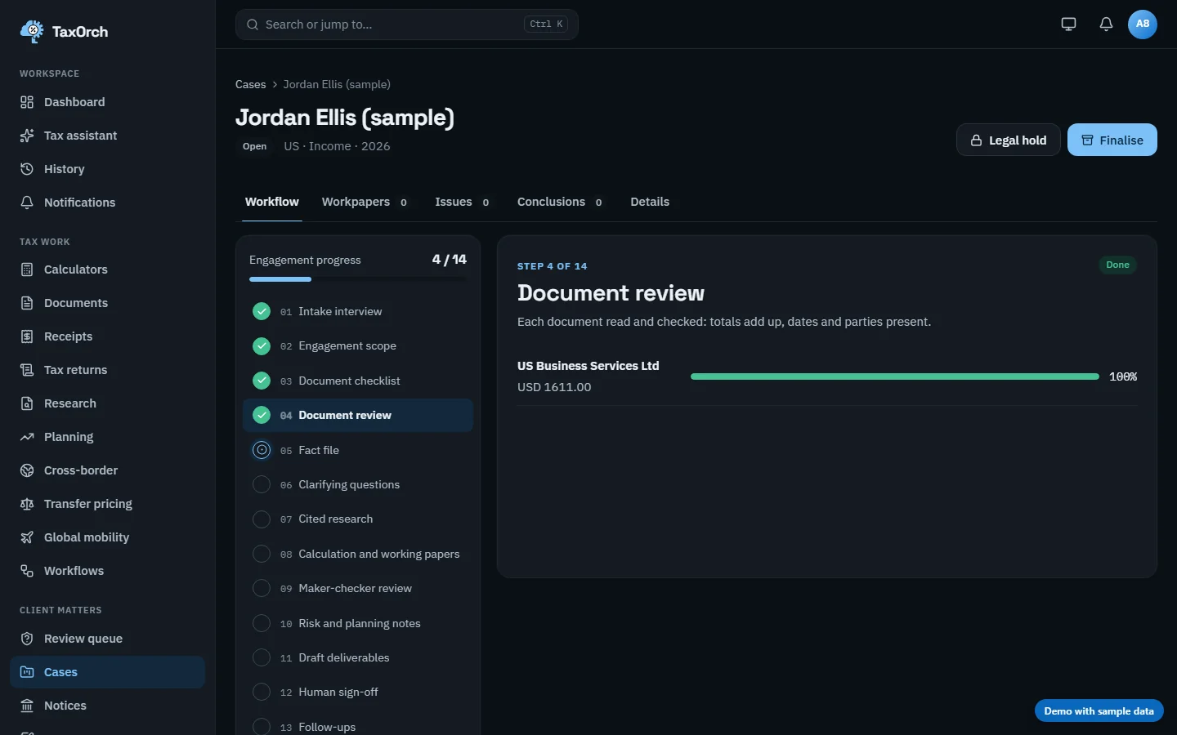
Task: Select step 11 Draft deliverables
Action: pos(358,657)
